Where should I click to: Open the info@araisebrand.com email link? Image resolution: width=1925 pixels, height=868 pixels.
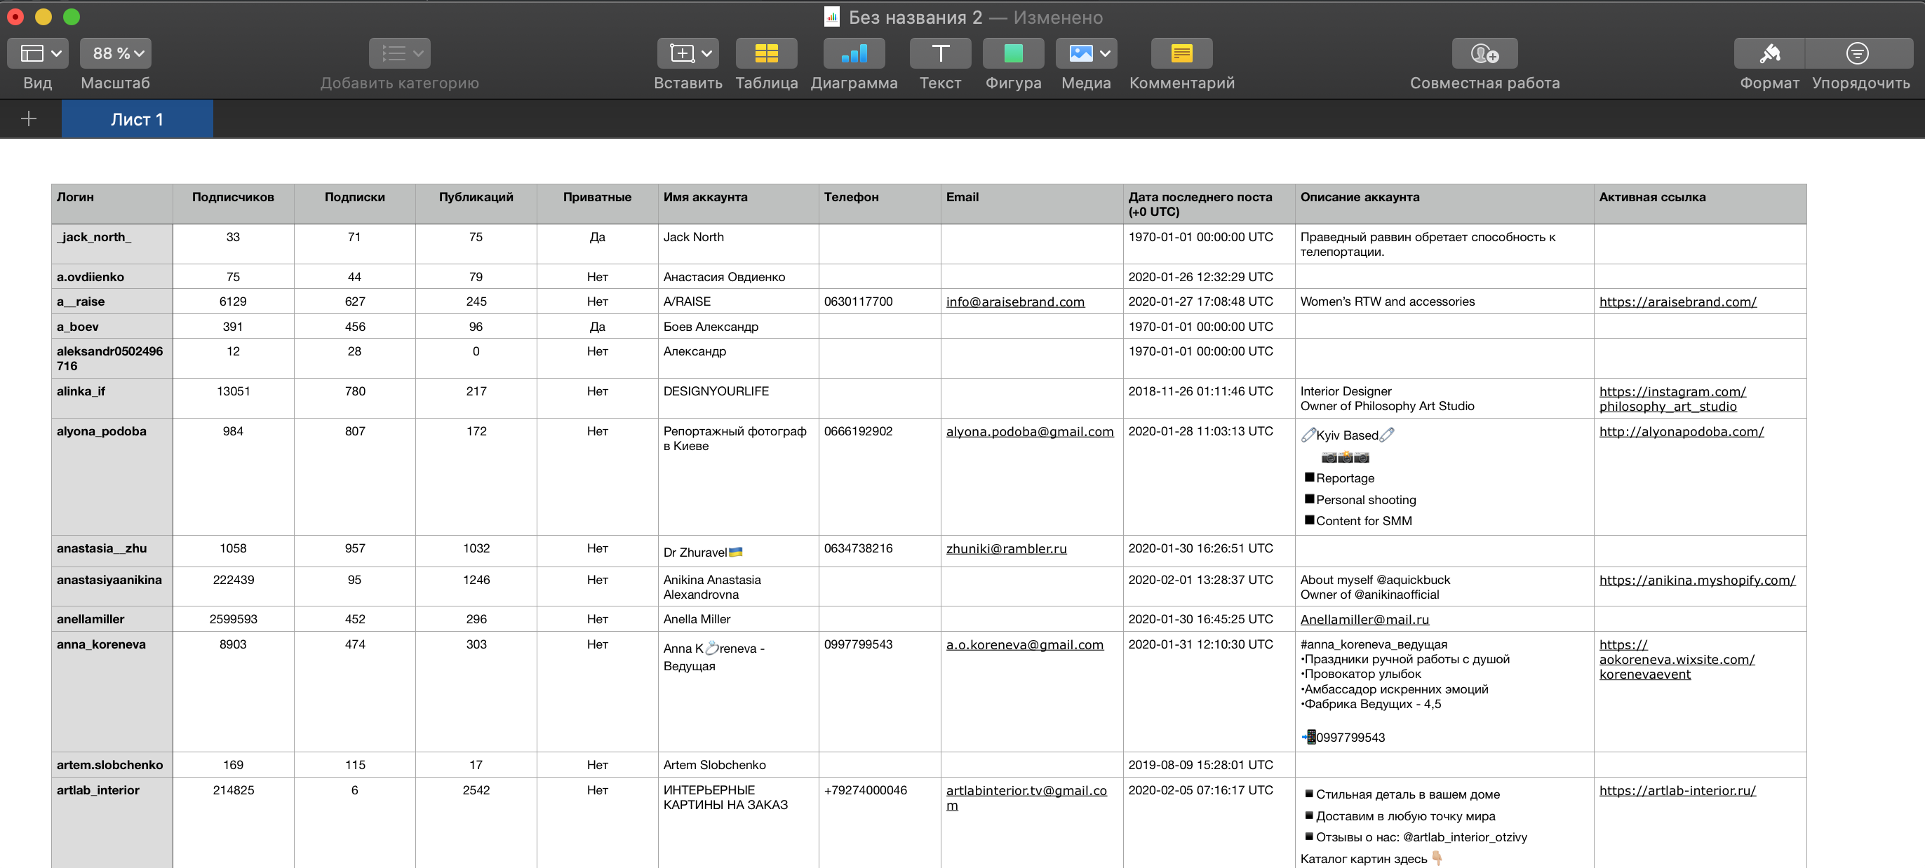[1015, 301]
